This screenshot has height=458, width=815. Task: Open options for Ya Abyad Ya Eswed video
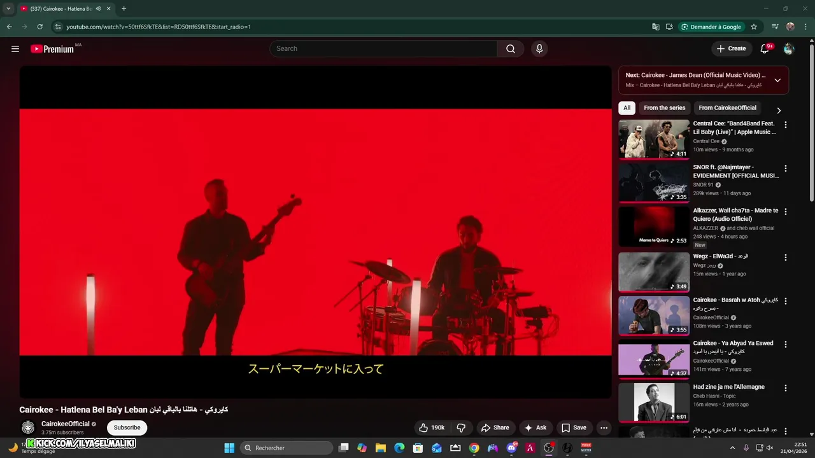tap(785, 344)
